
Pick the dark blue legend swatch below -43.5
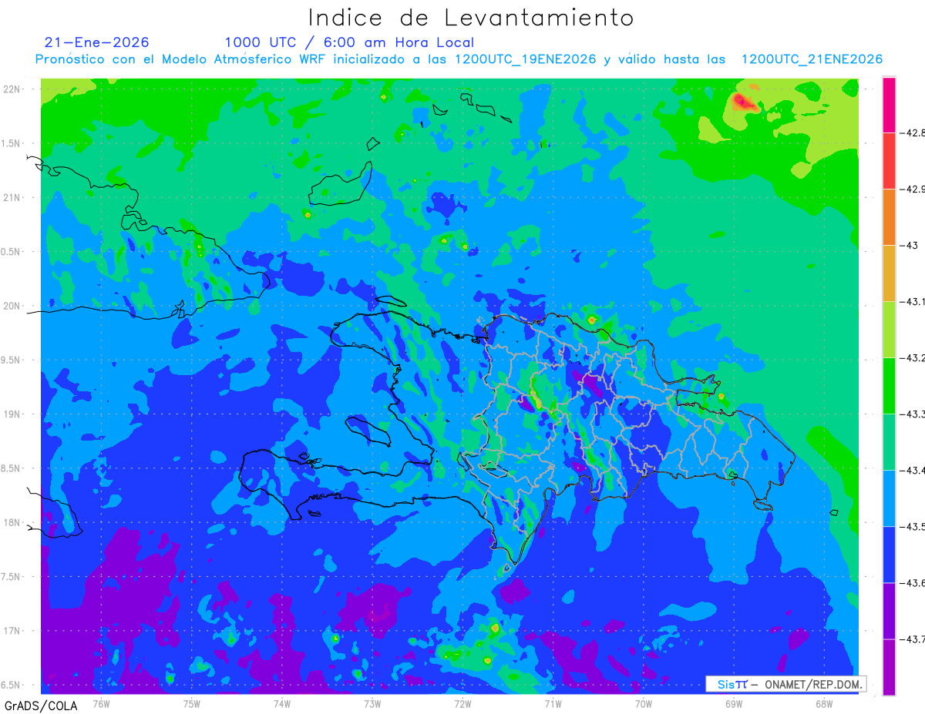[889, 554]
